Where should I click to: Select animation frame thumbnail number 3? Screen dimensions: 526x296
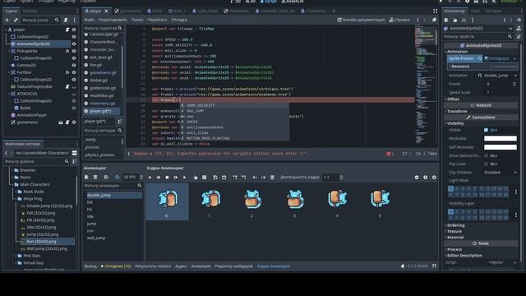(295, 201)
